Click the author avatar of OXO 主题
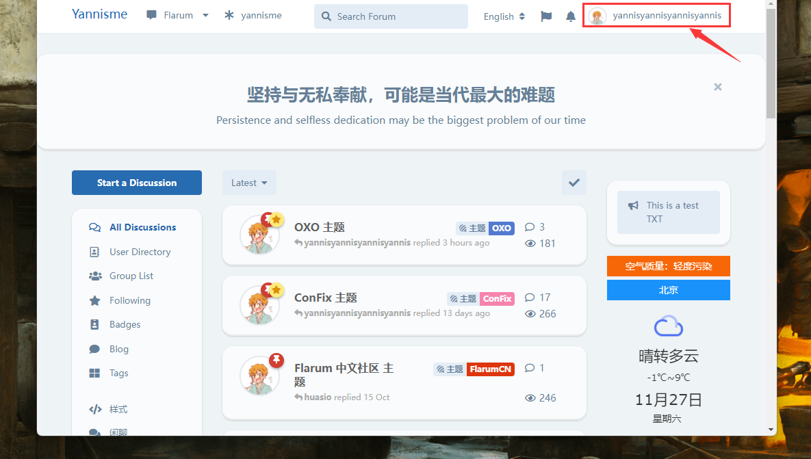Viewport: 811px width, 459px height. 259,236
